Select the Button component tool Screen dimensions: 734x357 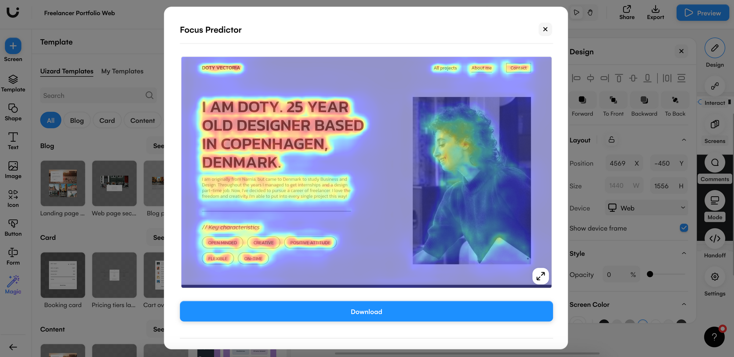(13, 228)
